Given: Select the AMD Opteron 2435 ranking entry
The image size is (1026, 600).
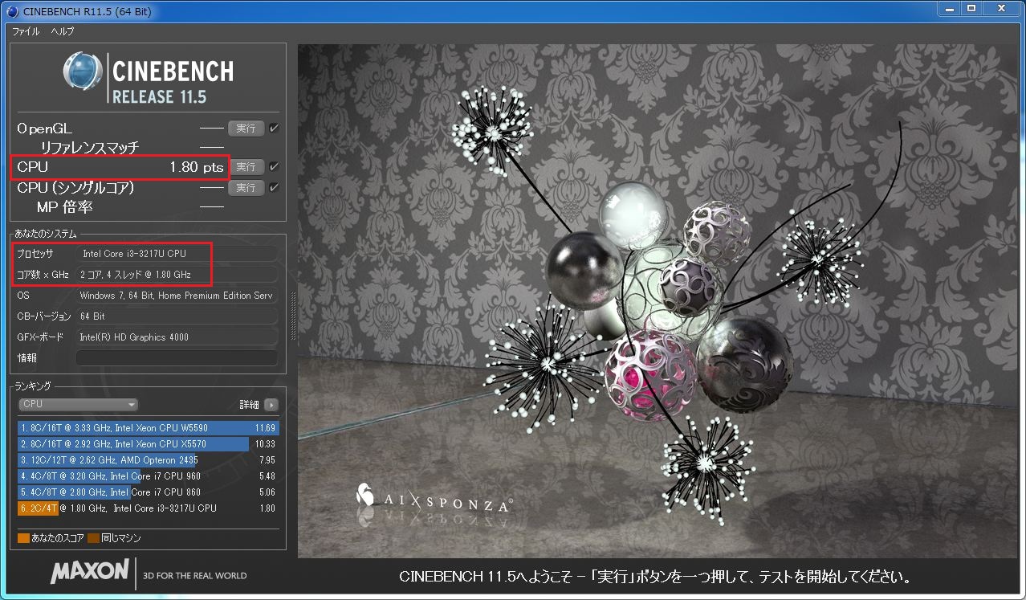Looking at the screenshot, I should tap(148, 460).
